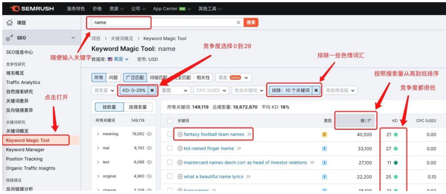Click the I intent badge for mastercard names row
The height and width of the screenshot is (194, 446).
click(324, 163)
